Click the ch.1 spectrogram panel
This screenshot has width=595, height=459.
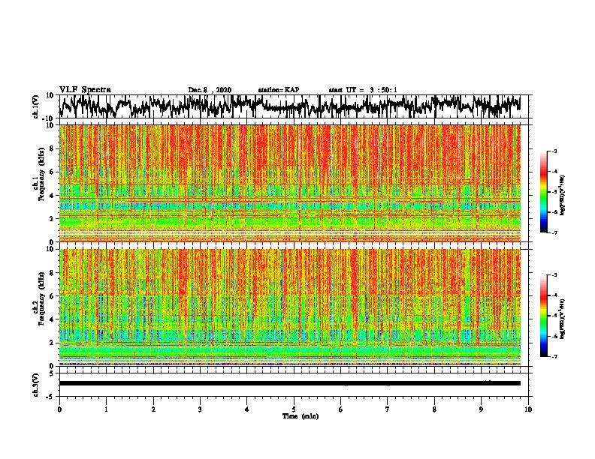pos(290,183)
